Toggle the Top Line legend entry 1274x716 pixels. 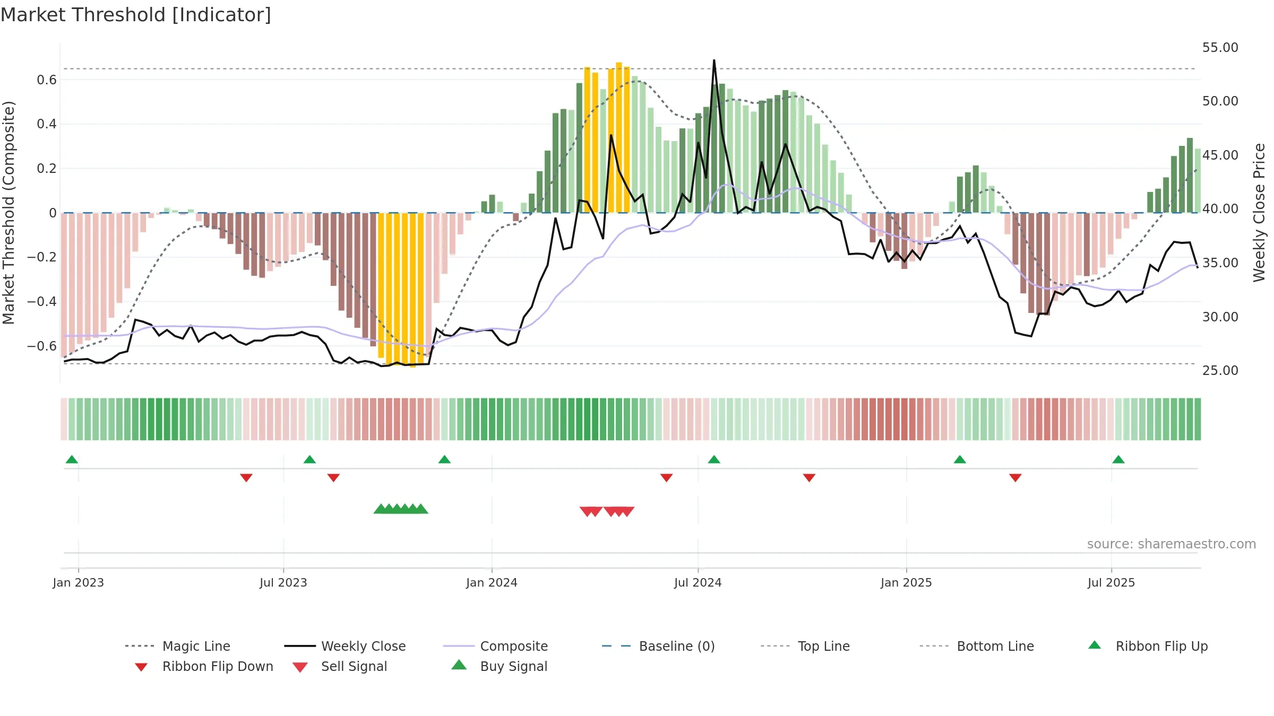click(805, 646)
